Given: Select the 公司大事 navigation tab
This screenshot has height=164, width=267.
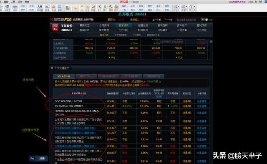Looking at the screenshot, I should click(182, 30).
